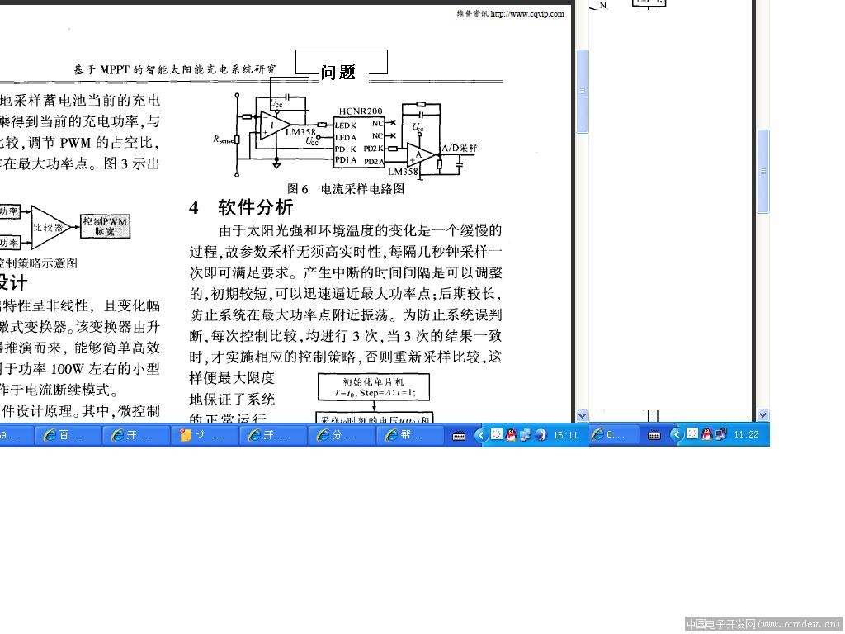Image resolution: width=845 pixels, height=634 pixels.
Task: Click the 控制PWM脉宽 block in the diagram
Action: (105, 226)
